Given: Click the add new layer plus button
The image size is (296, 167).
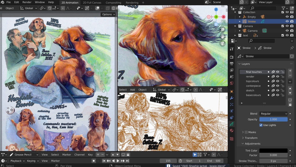Looking at the screenshot, I should pos(290,71).
